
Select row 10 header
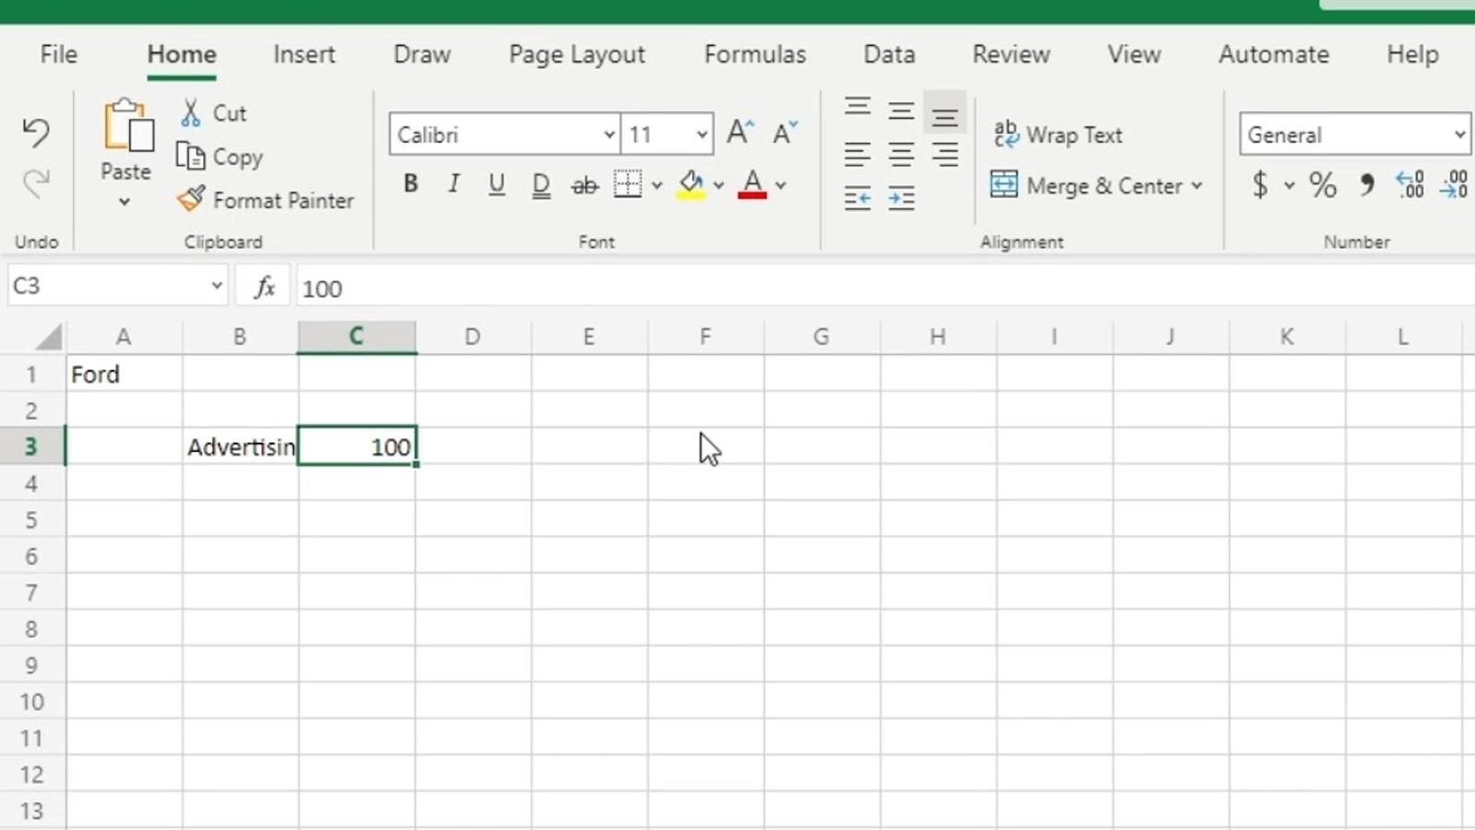click(31, 702)
